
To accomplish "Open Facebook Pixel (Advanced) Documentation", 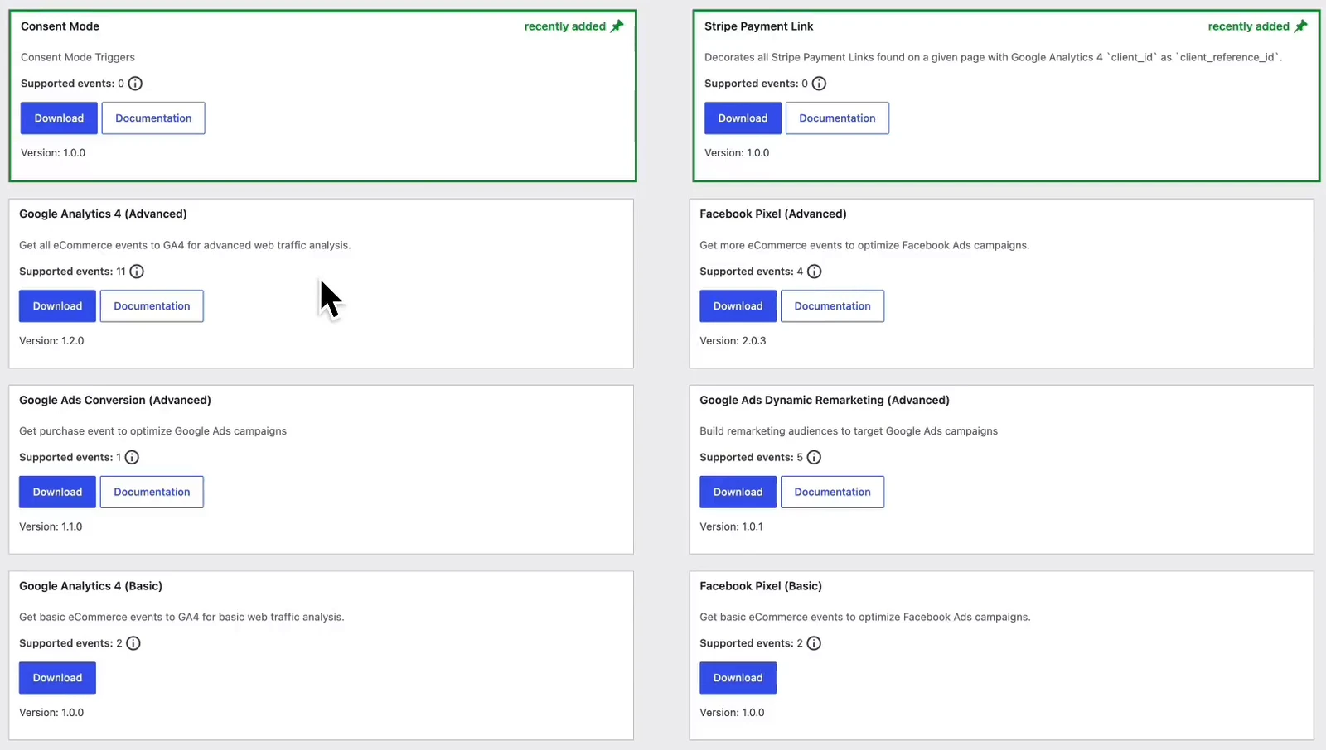I will [x=832, y=306].
